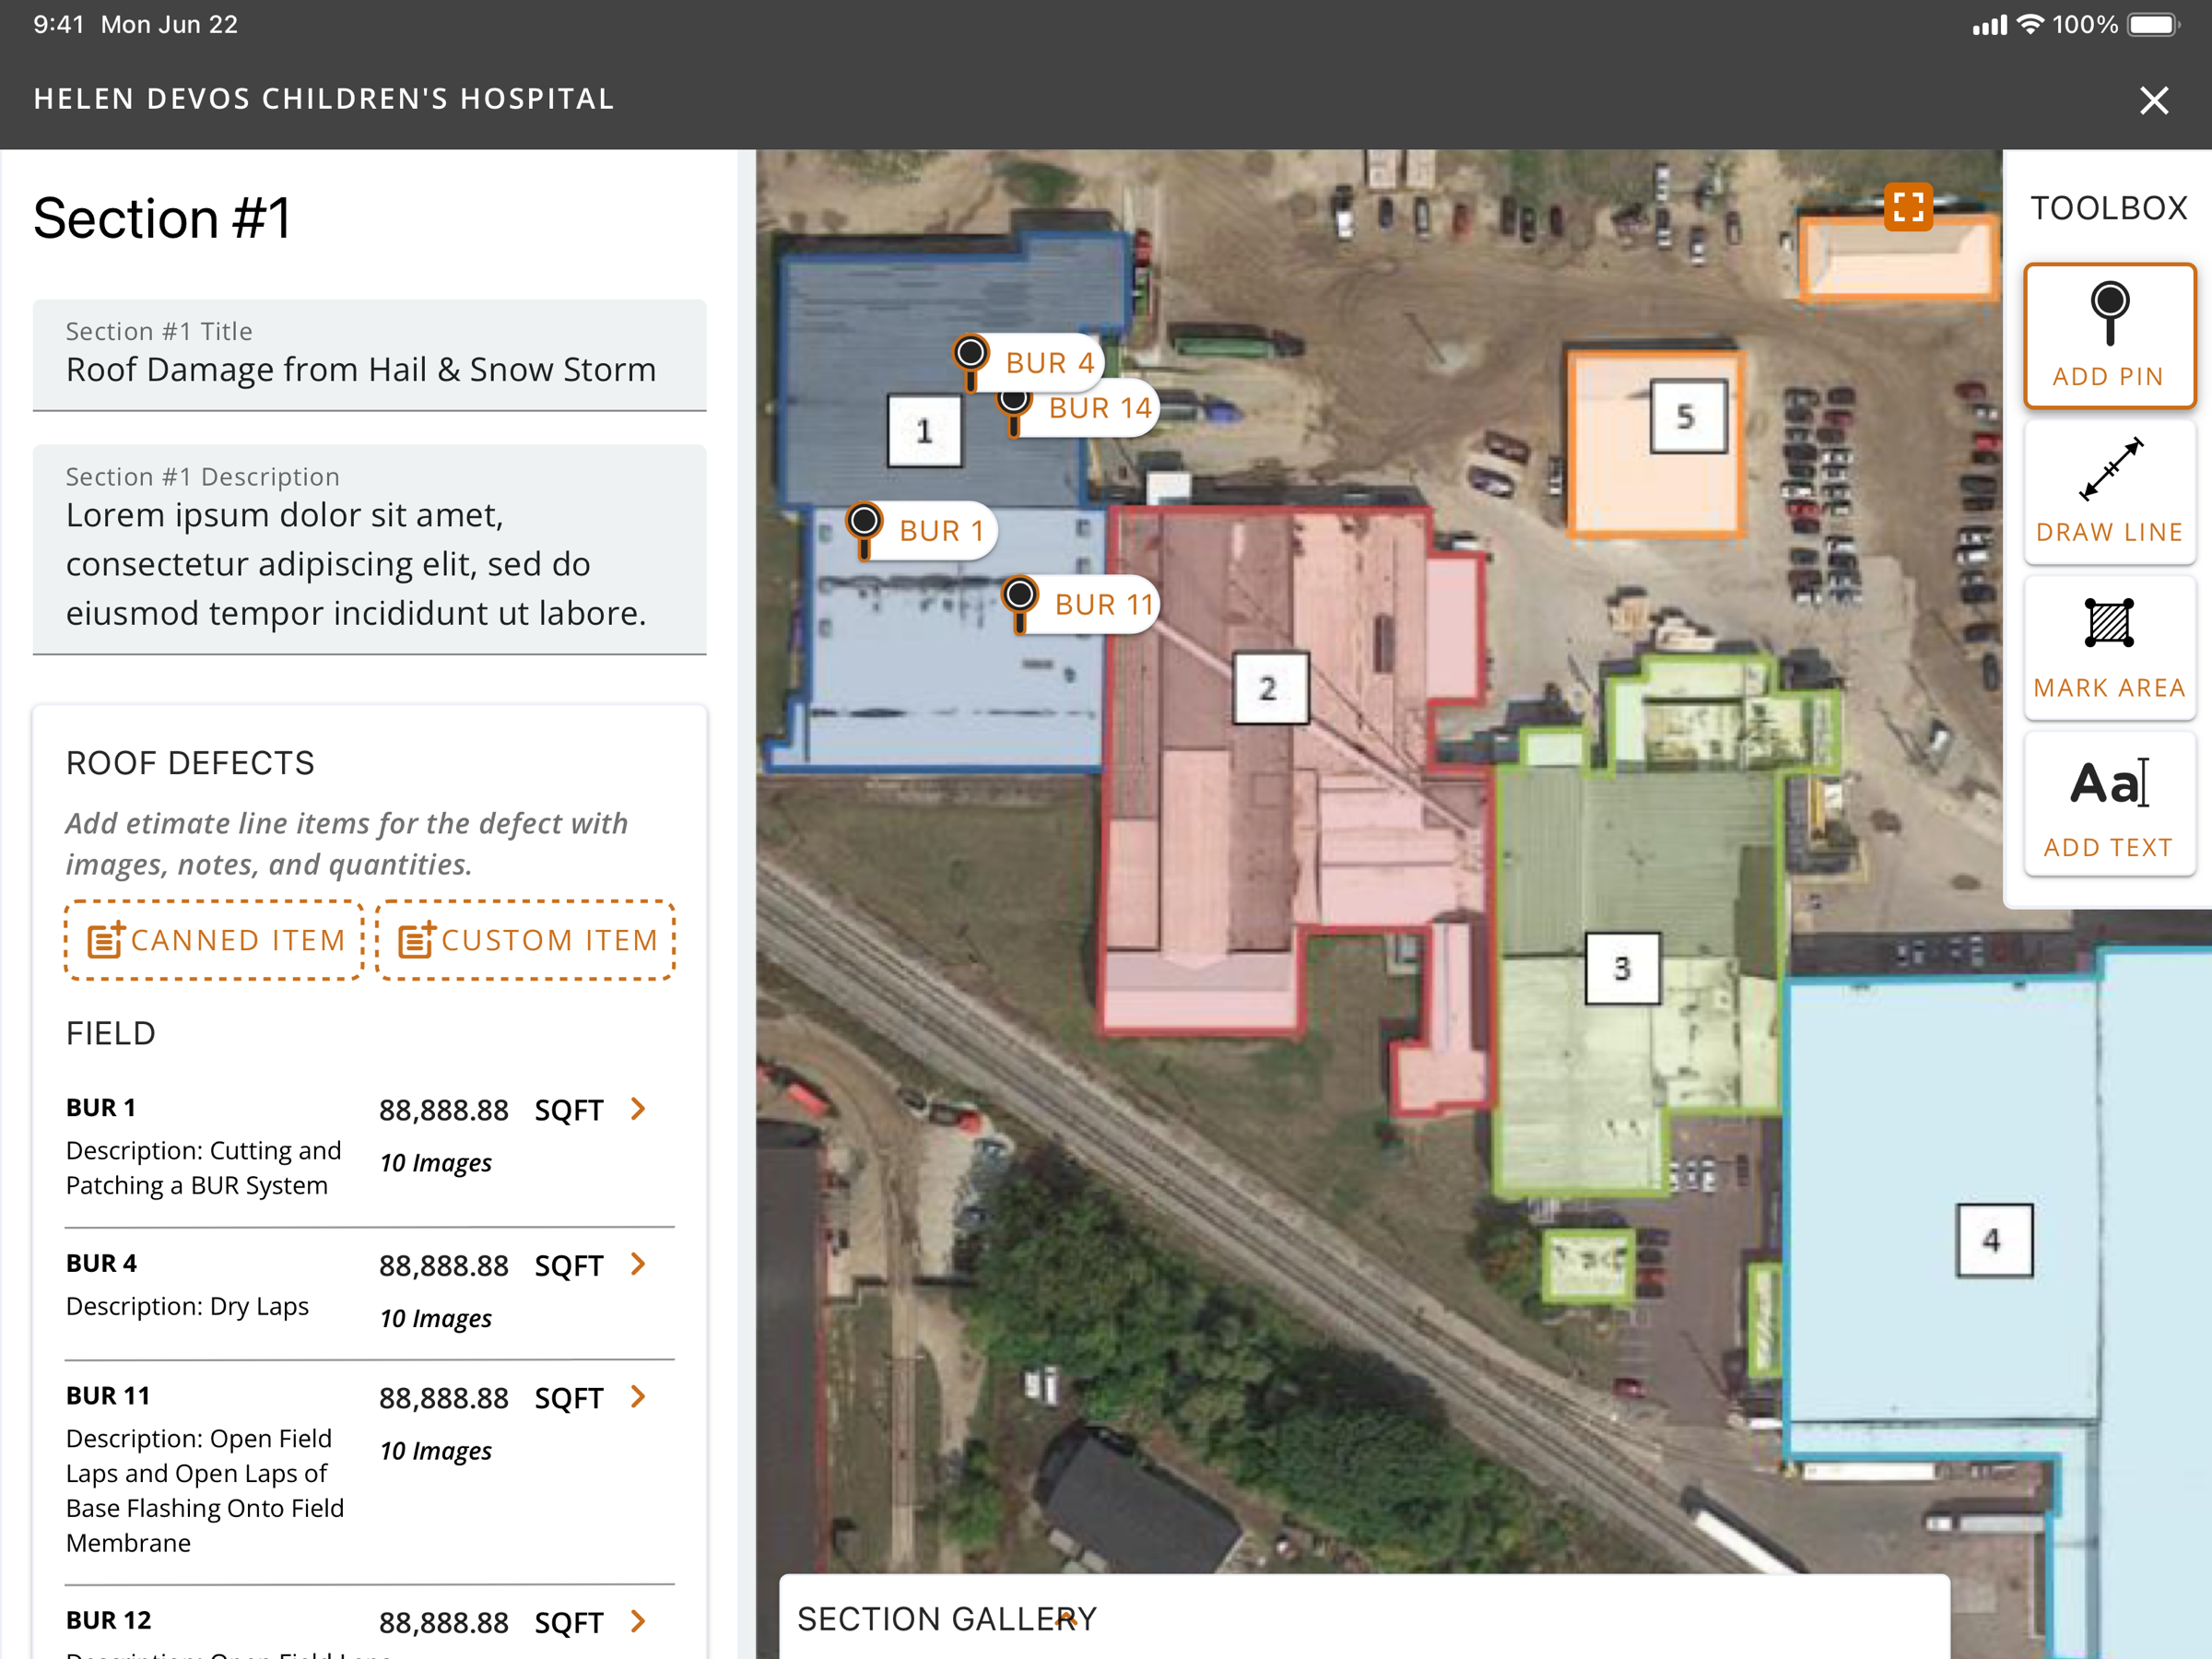Open BUR 12 details chevron
Viewport: 2212px width, 1659px height.
point(638,1621)
